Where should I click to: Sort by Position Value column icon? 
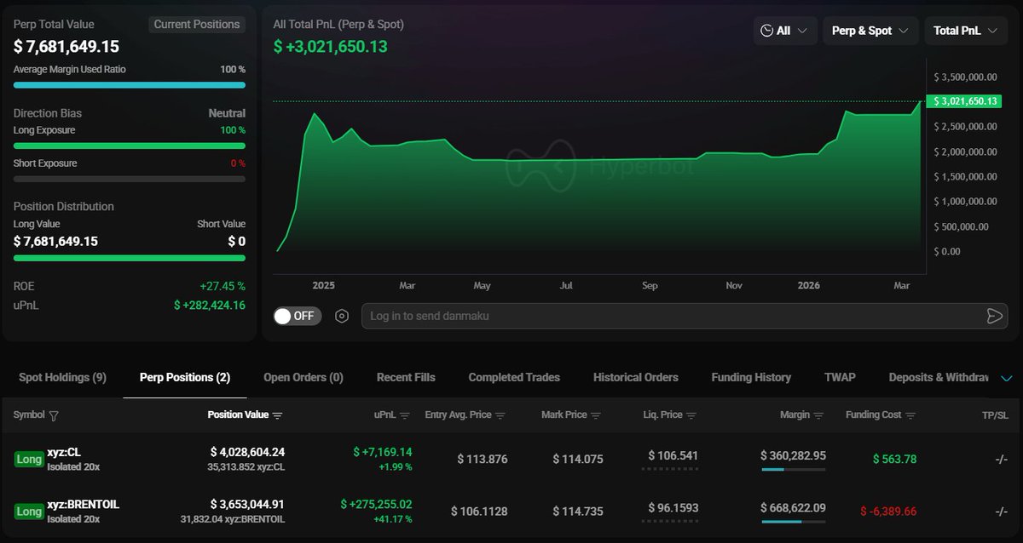point(277,415)
